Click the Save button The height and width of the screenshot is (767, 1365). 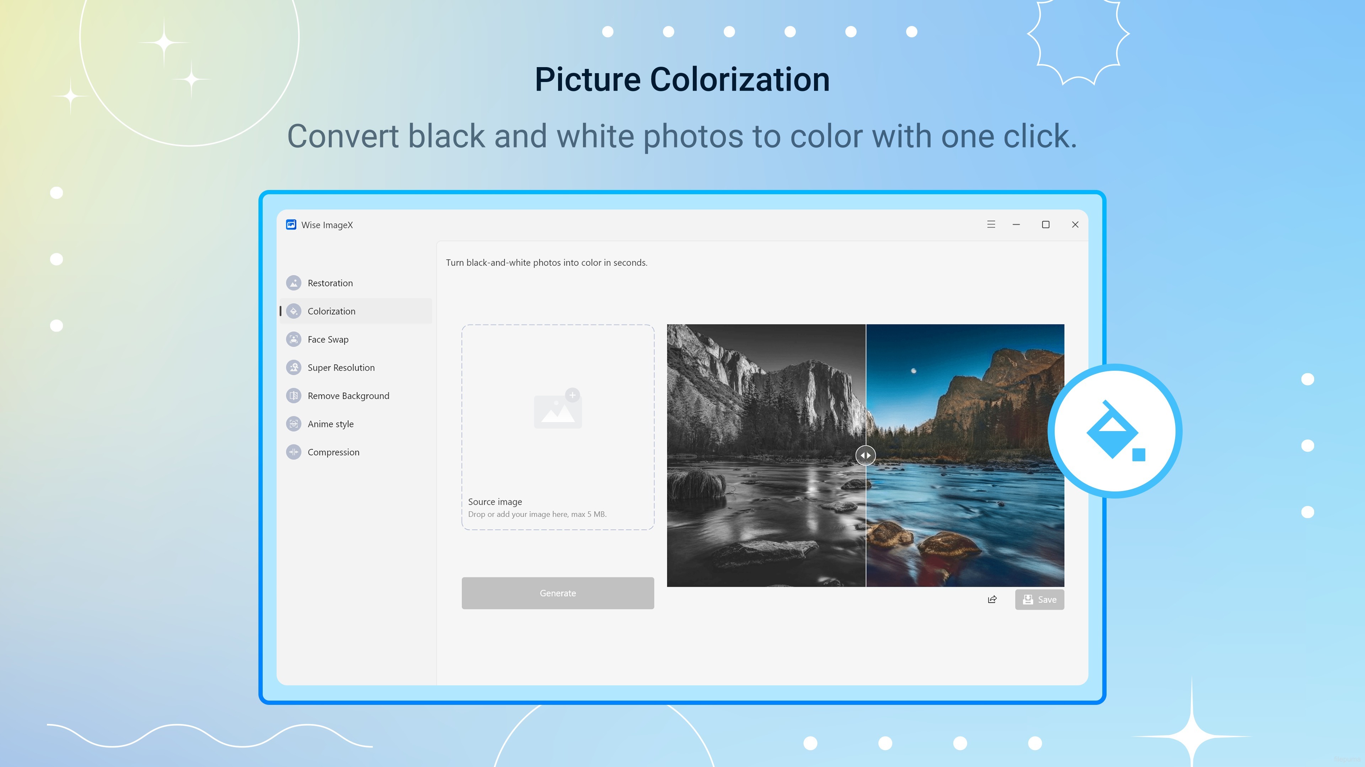coord(1039,599)
